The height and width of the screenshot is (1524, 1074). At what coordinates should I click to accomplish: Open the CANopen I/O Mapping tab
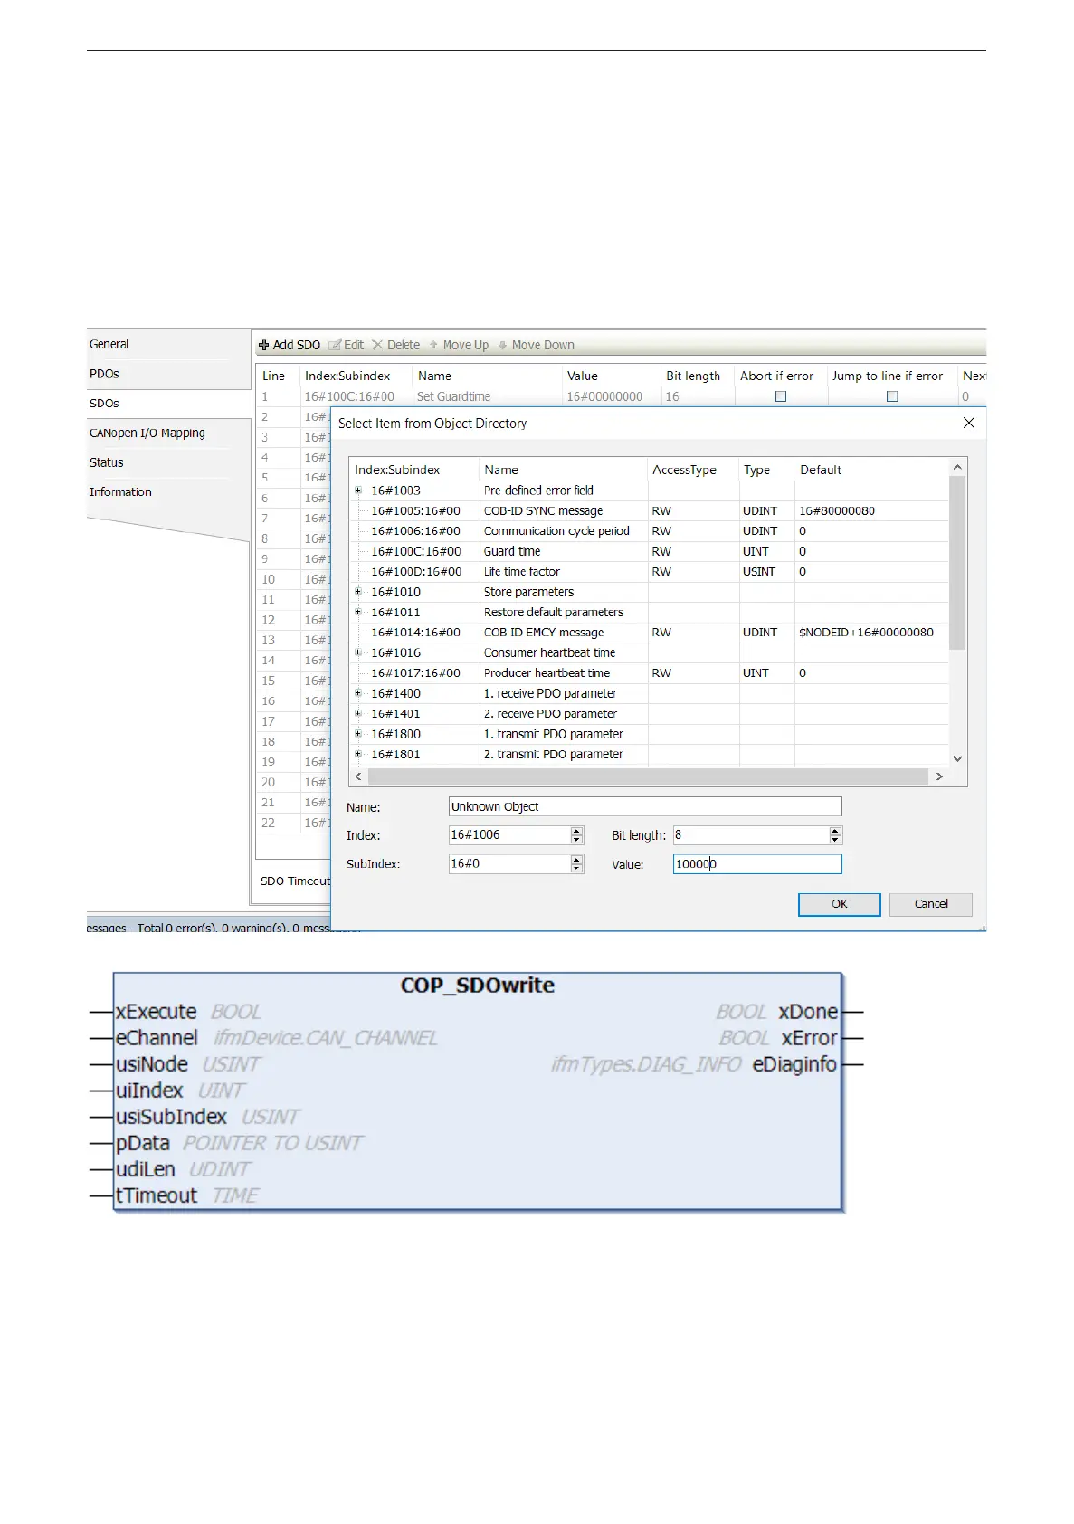coord(147,433)
